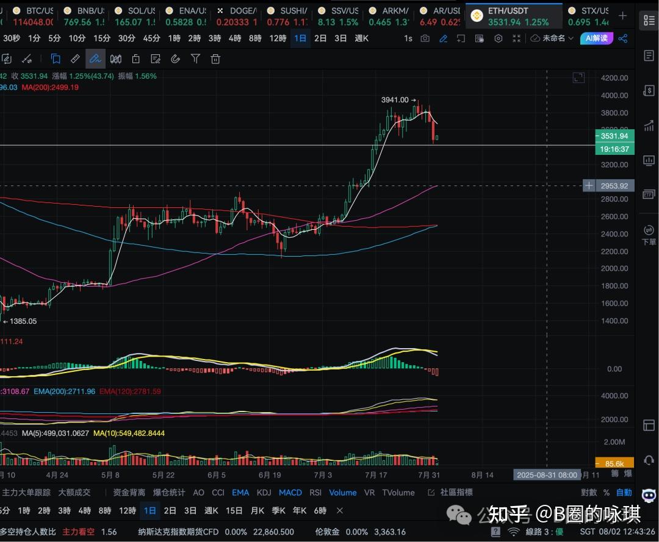
Task: Open the right sidebar panel layout icon
Action: point(649,426)
